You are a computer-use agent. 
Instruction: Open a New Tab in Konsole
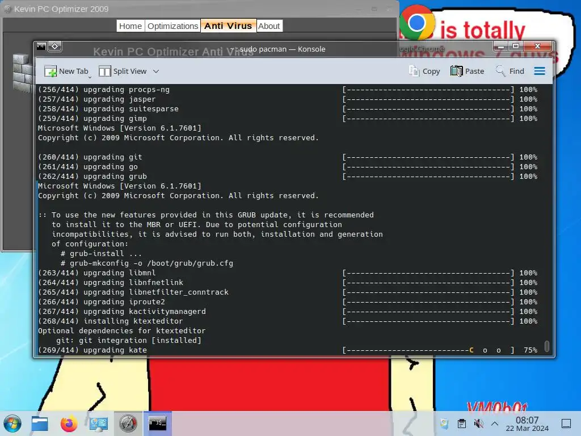(x=66, y=71)
